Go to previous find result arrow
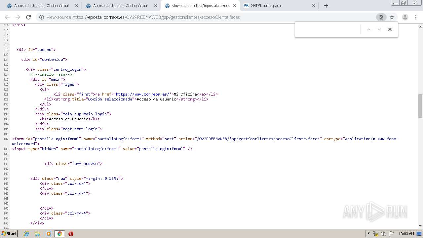Viewport: 423px width, 238px height. pos(369,29)
